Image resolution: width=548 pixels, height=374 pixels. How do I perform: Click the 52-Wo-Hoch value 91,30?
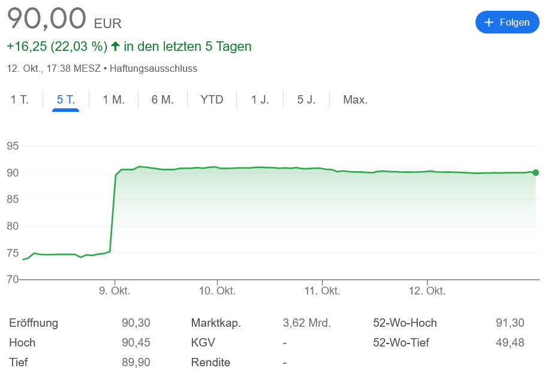point(510,323)
